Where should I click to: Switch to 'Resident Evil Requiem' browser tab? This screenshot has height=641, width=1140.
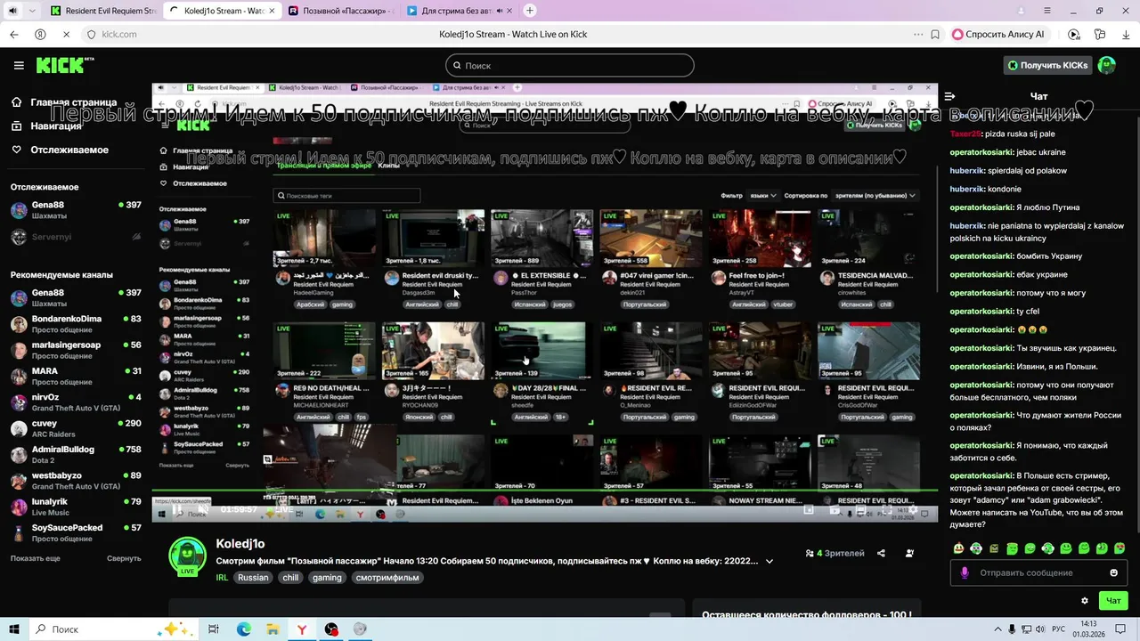pos(102,11)
